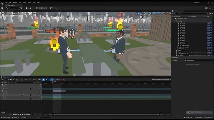Select the gray animation section on BP_Agent
This screenshot has height=120, width=214.
click(x=59, y=91)
